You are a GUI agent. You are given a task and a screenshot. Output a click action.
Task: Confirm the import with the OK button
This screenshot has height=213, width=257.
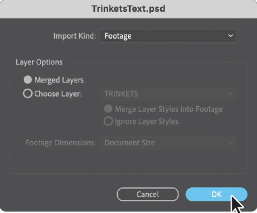(216, 194)
